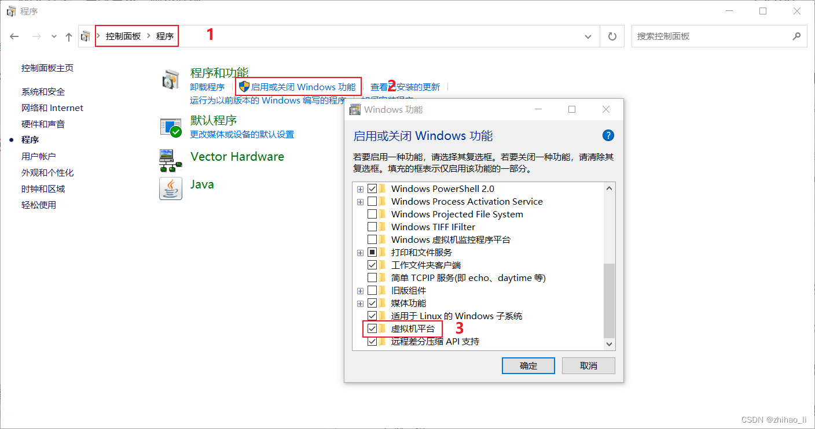Open 轻松使用 category

38,205
